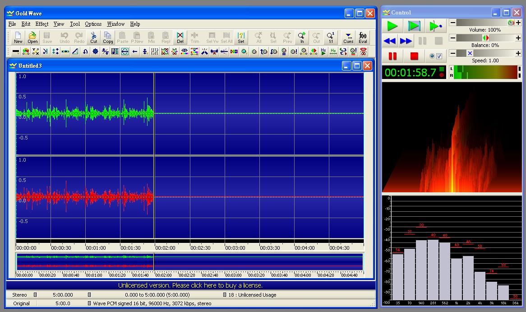Increase speed with the plus button
The image size is (526, 312).
point(518,53)
